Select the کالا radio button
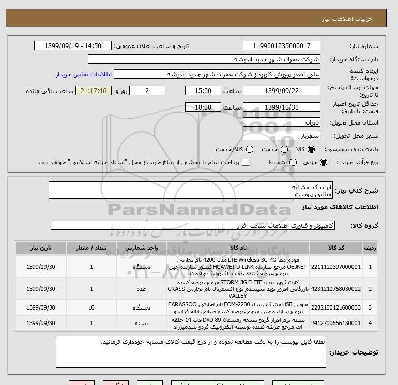The width and height of the screenshot is (398, 385). pos(311,149)
